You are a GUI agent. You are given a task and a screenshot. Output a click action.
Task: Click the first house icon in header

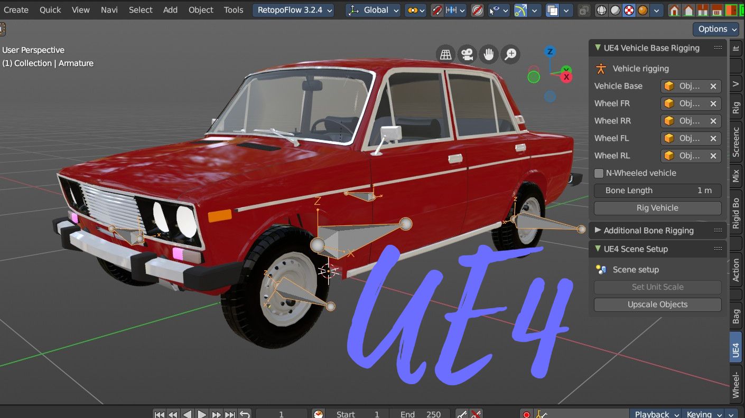click(x=674, y=10)
